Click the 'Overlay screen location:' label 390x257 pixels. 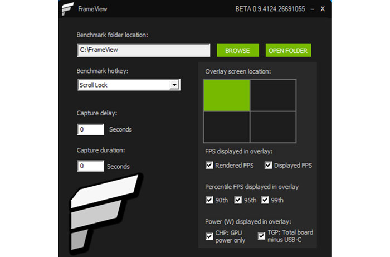click(238, 72)
